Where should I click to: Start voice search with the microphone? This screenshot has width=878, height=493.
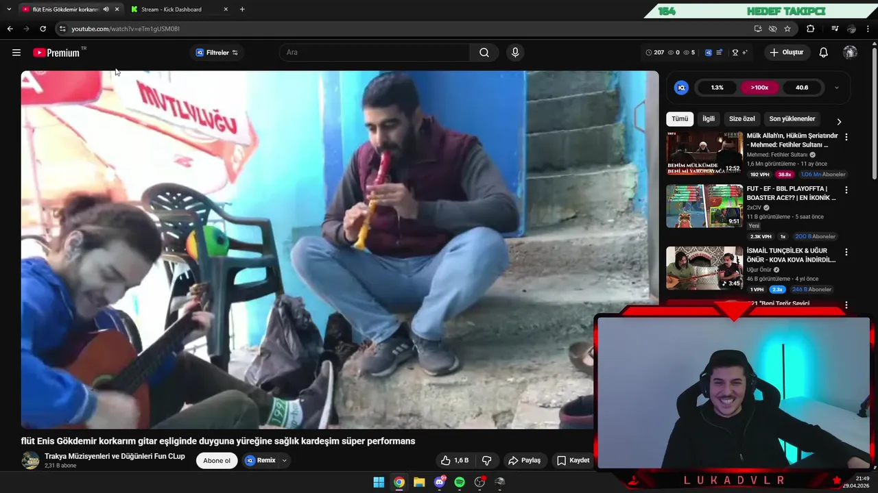coord(515,53)
